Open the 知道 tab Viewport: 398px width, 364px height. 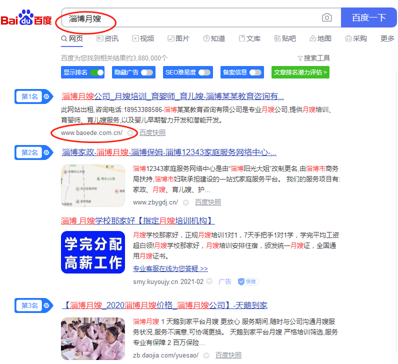214,38
